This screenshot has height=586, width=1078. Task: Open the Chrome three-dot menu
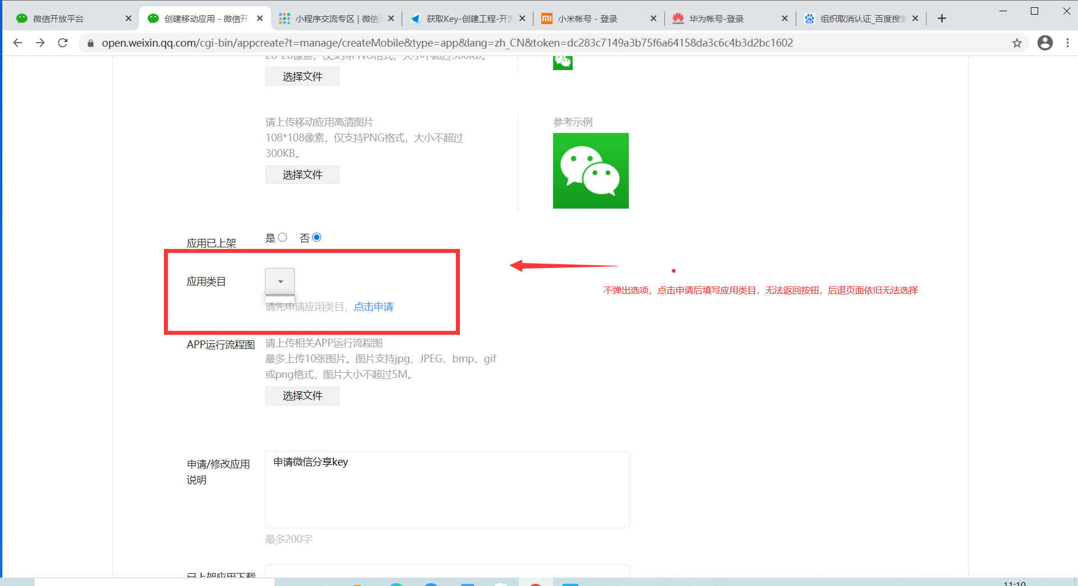click(x=1067, y=43)
